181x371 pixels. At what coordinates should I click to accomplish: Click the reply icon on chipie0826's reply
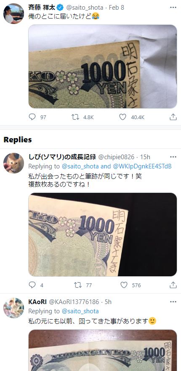coord(32,285)
